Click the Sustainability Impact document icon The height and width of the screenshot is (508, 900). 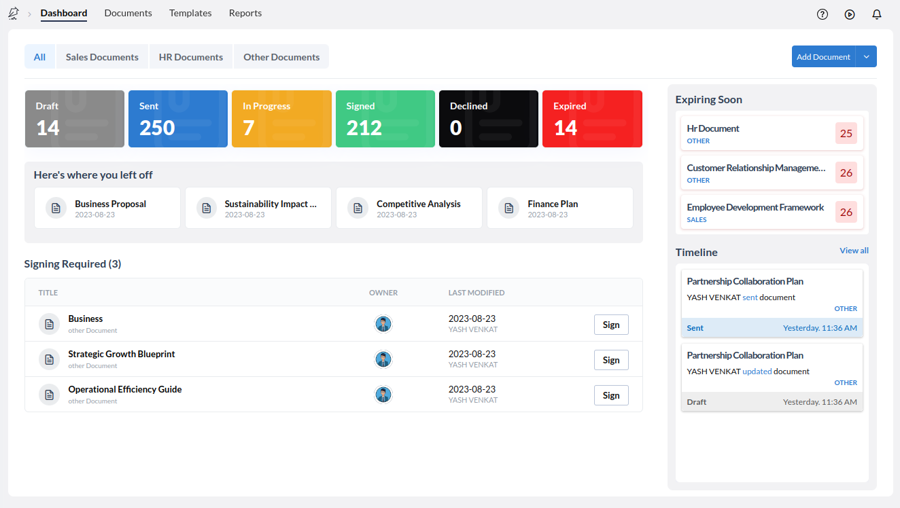pyautogui.click(x=207, y=208)
